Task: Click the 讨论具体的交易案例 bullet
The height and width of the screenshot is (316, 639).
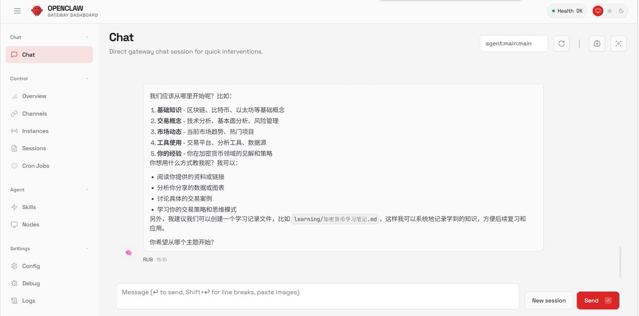Action: pos(185,199)
